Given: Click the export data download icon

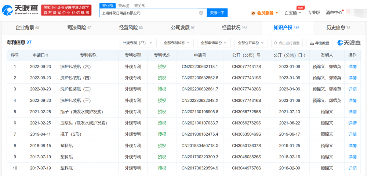Looking at the screenshot, I should [312, 43].
